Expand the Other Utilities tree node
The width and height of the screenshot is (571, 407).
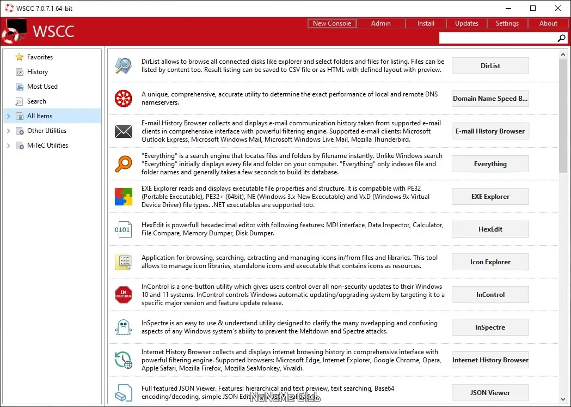(8, 130)
